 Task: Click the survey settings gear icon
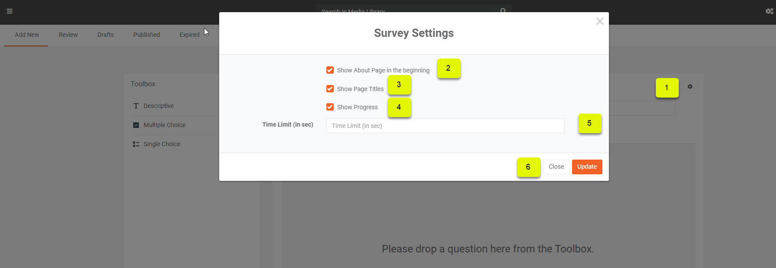[x=690, y=87]
